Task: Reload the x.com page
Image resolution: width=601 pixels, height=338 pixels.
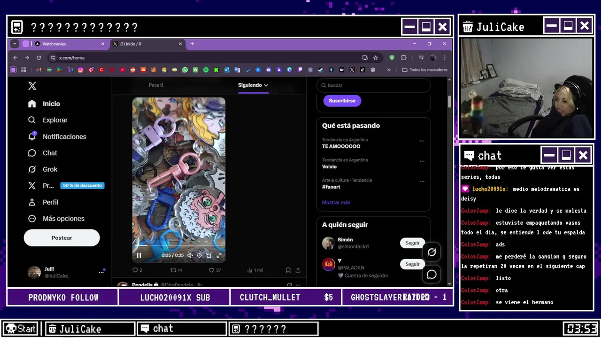Action: pos(39,58)
